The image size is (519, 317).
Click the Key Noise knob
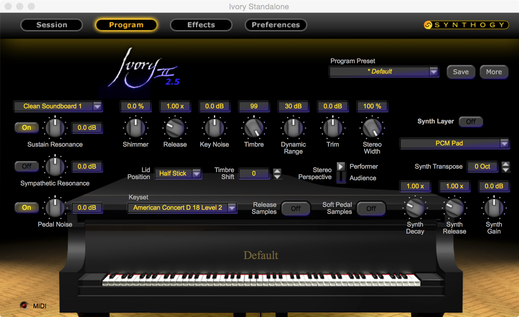[x=214, y=128]
